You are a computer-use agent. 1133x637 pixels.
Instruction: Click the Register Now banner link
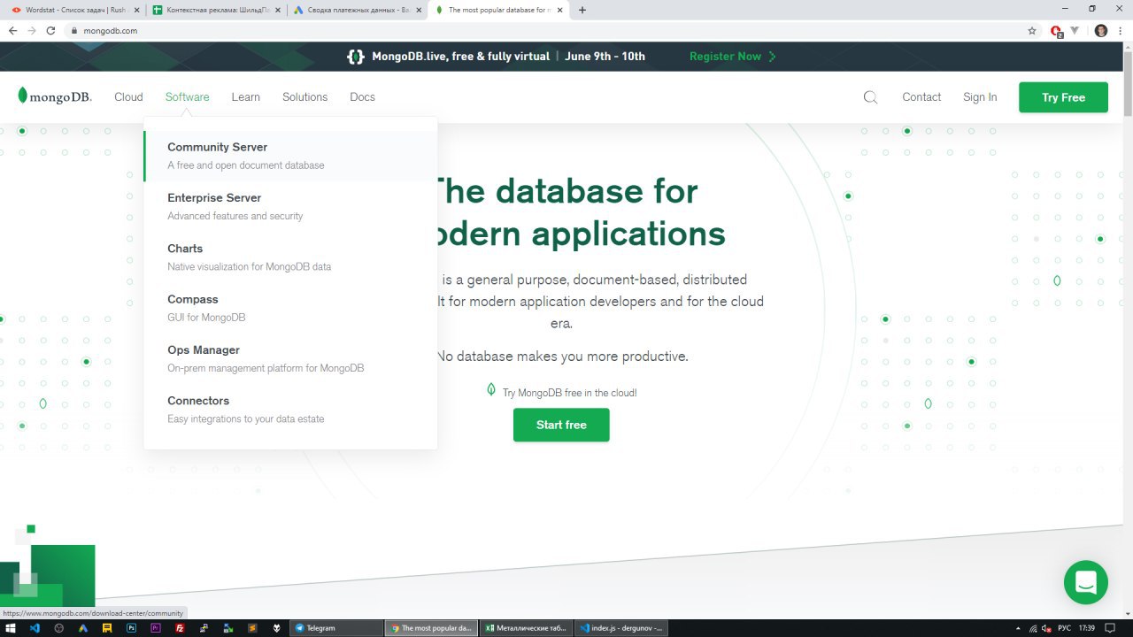pyautogui.click(x=733, y=57)
